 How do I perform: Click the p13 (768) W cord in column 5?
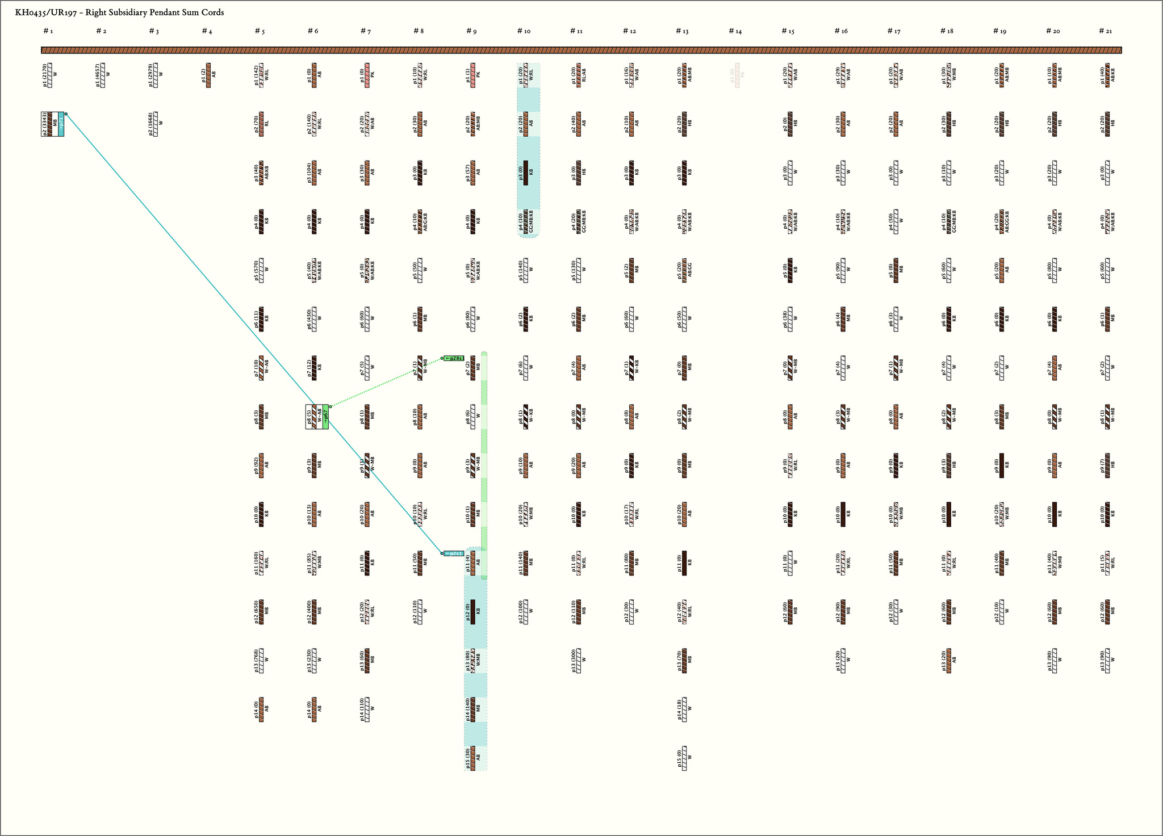(x=261, y=661)
